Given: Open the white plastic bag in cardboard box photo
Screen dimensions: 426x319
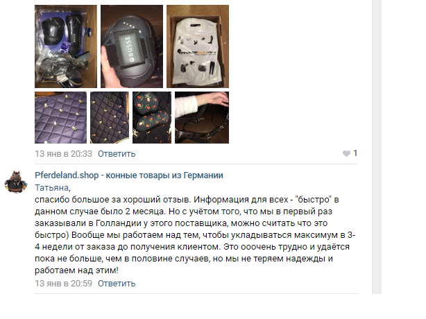Looking at the screenshot, I should coord(198,46).
